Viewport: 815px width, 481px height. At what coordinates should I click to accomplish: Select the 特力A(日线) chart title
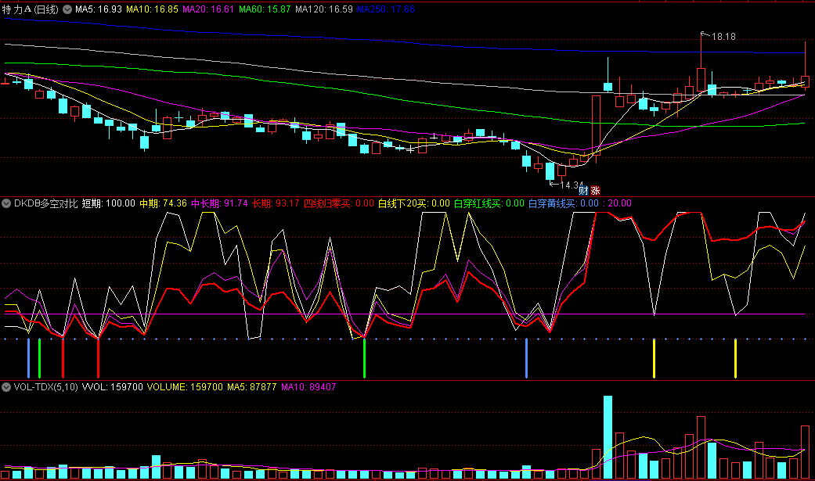(x=31, y=9)
